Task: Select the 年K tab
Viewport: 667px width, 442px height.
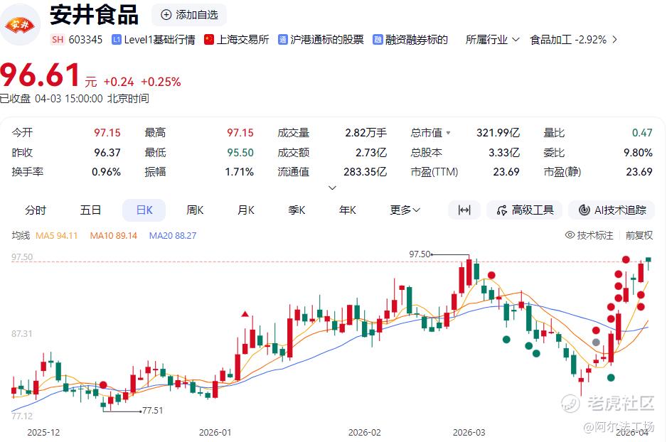Action: pyautogui.click(x=347, y=210)
